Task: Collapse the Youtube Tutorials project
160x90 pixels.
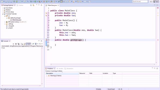Action: (3, 14)
